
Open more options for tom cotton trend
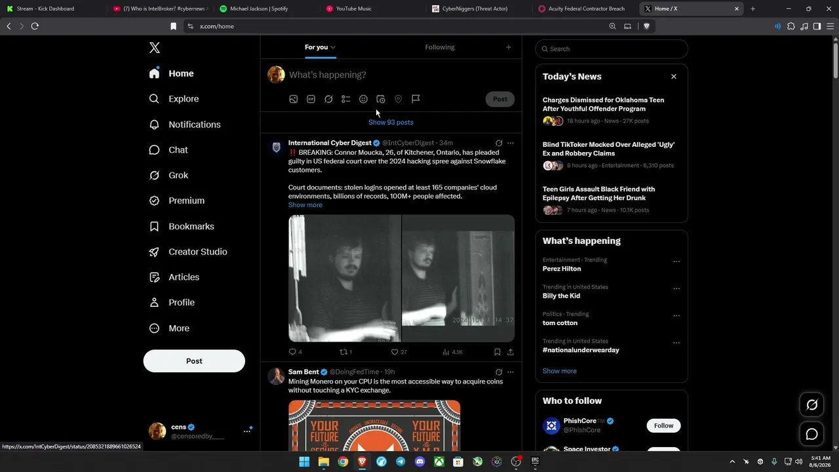click(x=676, y=316)
